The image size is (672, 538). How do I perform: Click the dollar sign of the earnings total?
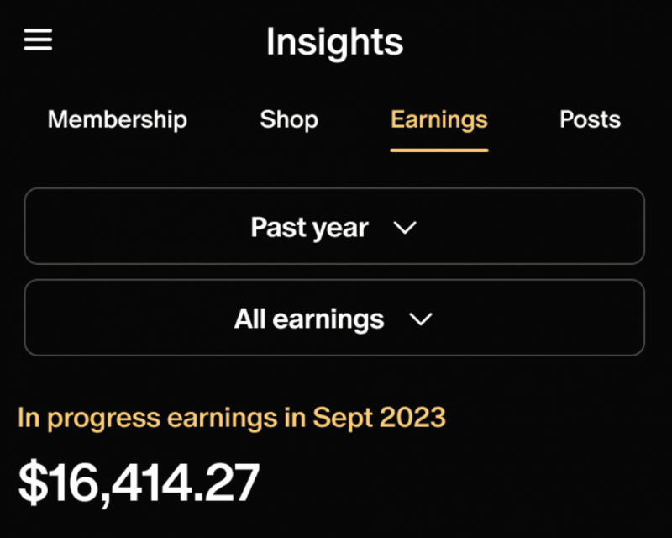coord(32,483)
